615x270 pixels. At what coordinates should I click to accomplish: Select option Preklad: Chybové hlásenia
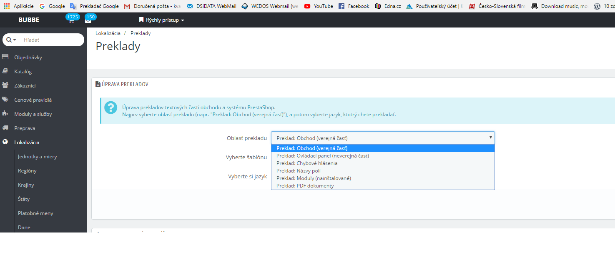tap(383, 163)
